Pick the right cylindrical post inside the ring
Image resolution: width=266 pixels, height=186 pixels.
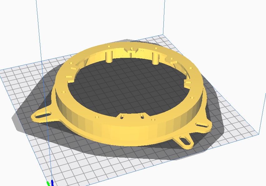[x=156, y=58]
